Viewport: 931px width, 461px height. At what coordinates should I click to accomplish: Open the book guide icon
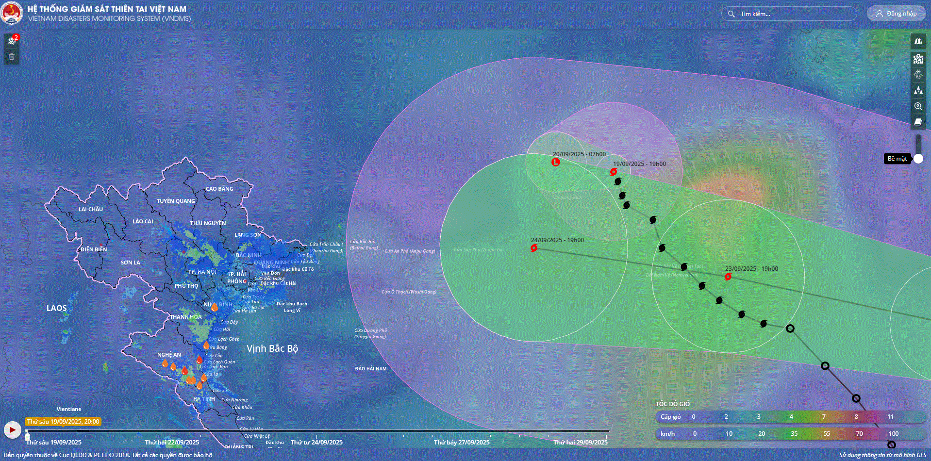[x=918, y=122]
